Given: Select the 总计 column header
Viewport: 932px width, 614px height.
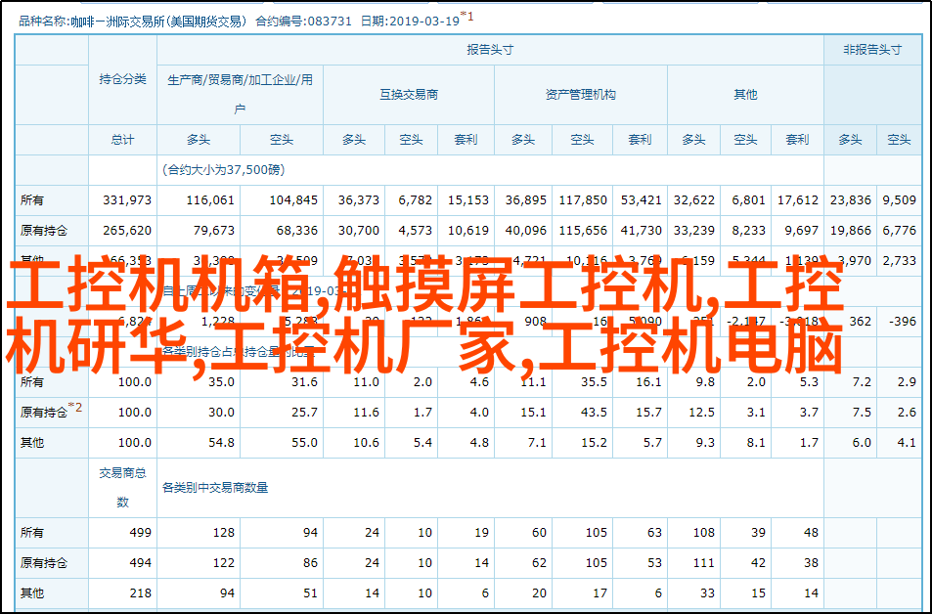Looking at the screenshot, I should pos(122,140).
